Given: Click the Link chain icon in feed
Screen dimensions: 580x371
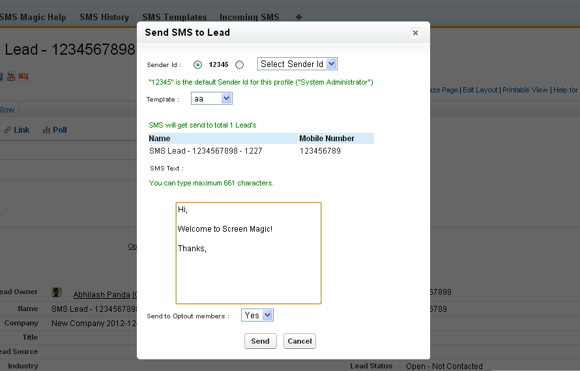Looking at the screenshot, I should pos(7,130).
